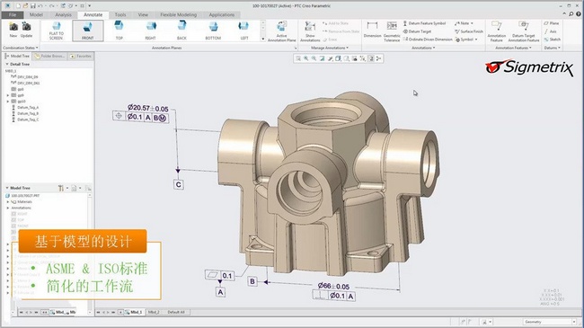Click the Refit icon in graphics toolbar
584x328 pixels.
coord(298,58)
